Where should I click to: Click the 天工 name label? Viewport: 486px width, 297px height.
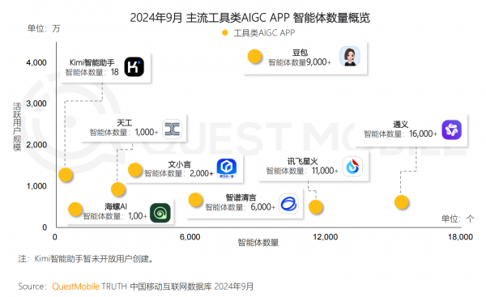point(124,123)
